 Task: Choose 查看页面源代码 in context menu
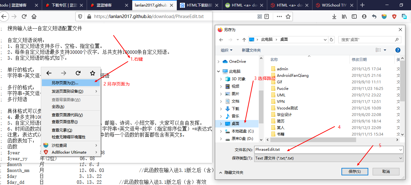pos(71,115)
